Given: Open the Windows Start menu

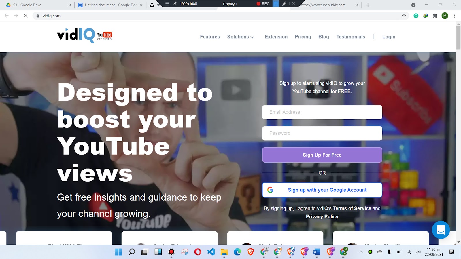Looking at the screenshot, I should tap(118, 252).
